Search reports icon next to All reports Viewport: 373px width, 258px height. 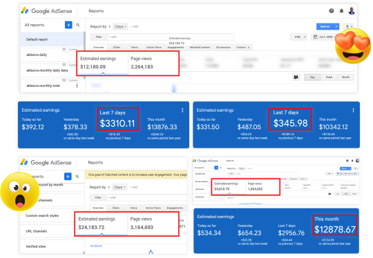[78, 25]
